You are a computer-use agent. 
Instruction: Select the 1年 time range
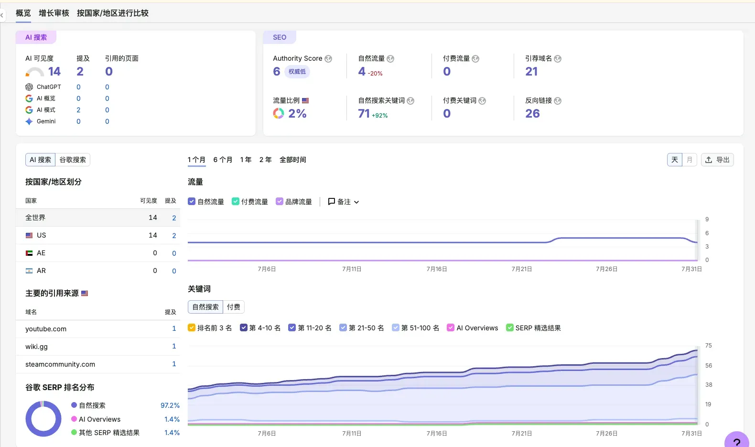(x=246, y=160)
